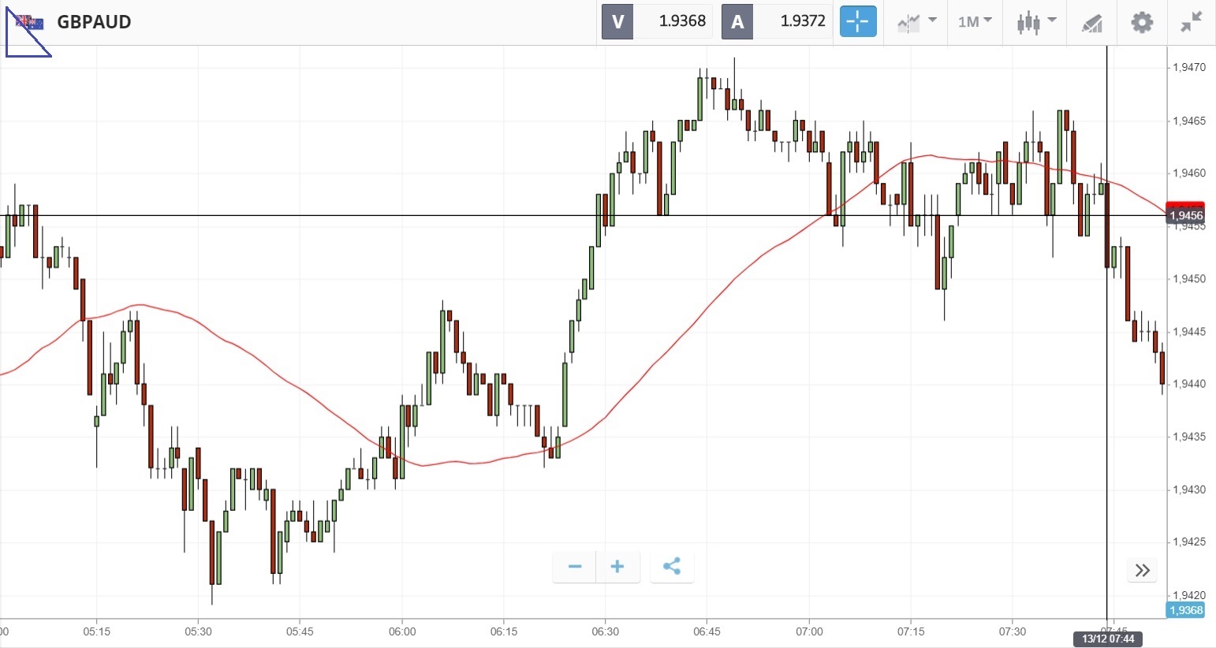Click the share chart icon
The width and height of the screenshot is (1216, 648).
[672, 567]
